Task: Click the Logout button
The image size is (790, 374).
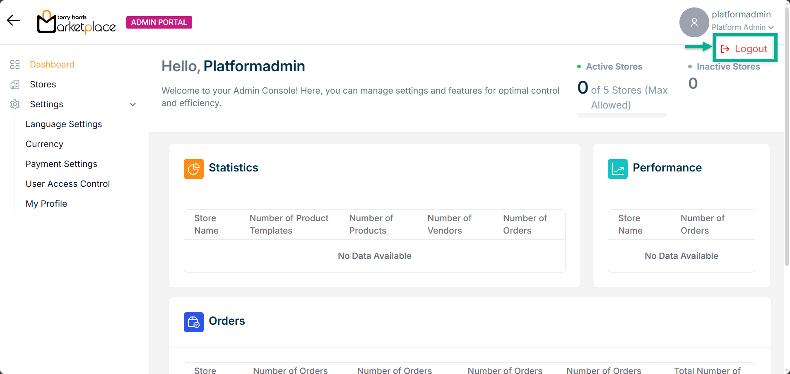Action: pyautogui.click(x=744, y=49)
